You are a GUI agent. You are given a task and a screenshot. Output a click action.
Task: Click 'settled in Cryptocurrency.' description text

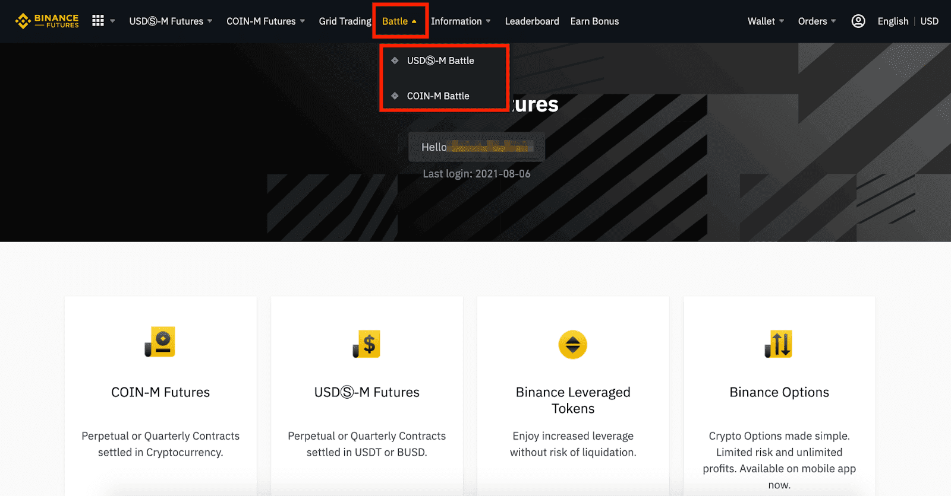pyautogui.click(x=160, y=452)
